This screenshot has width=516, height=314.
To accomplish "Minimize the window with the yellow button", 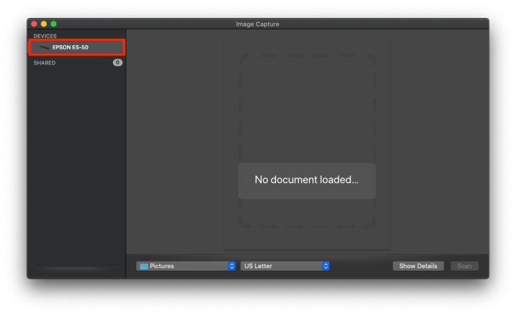I will [44, 24].
